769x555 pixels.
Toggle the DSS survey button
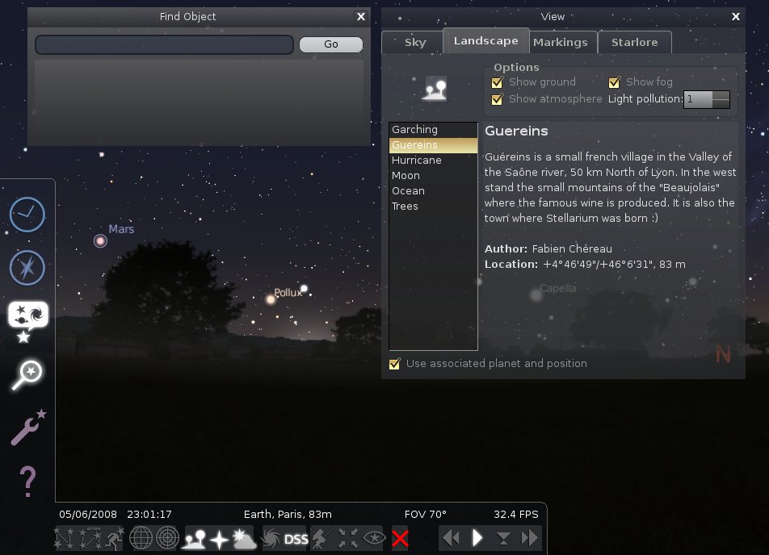pyautogui.click(x=296, y=540)
